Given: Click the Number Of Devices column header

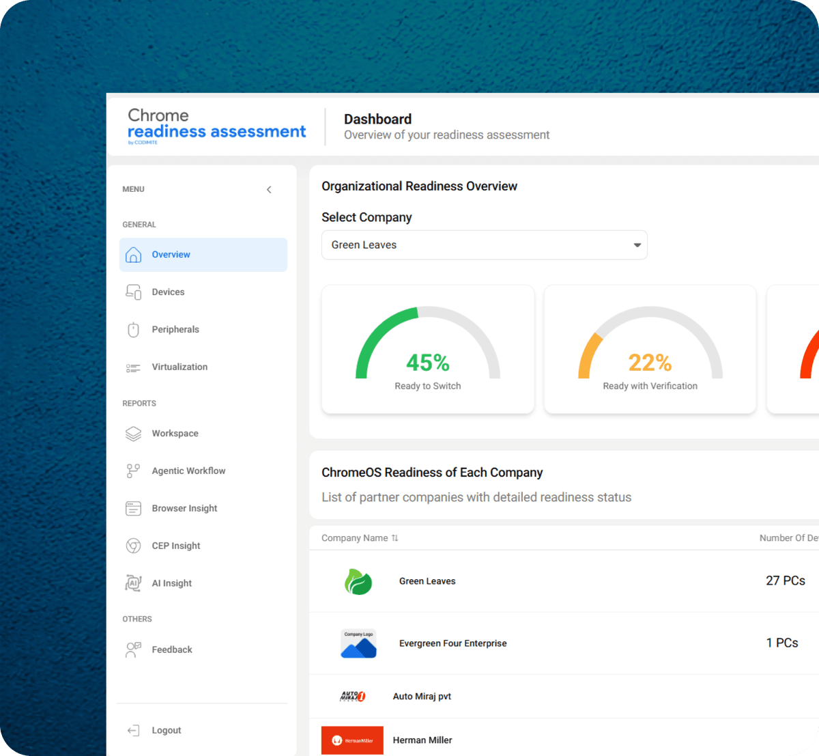Looking at the screenshot, I should click(789, 538).
